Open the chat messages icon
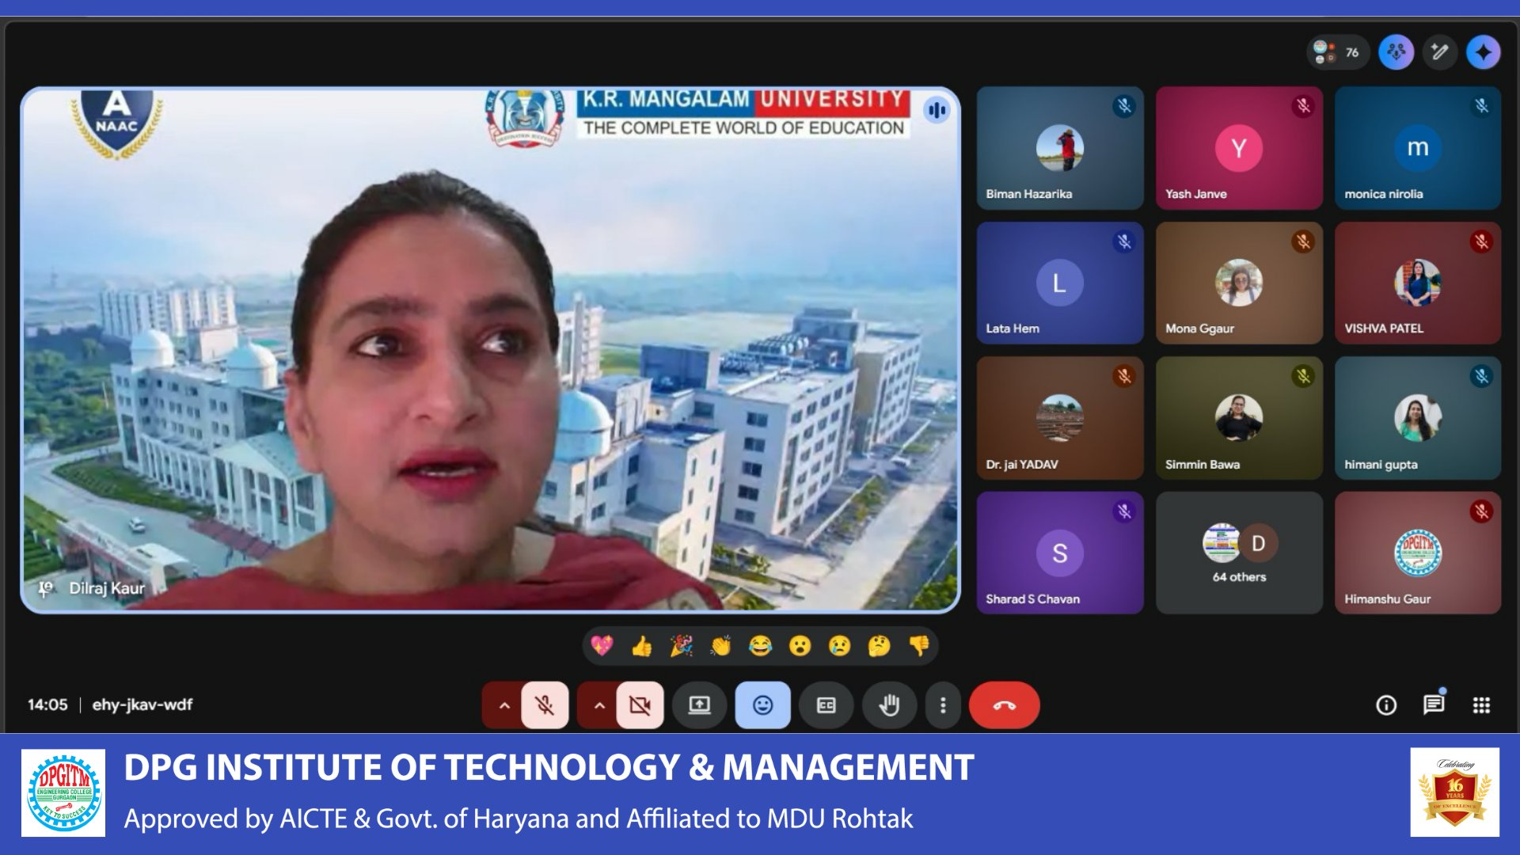This screenshot has height=855, width=1520. [x=1434, y=705]
